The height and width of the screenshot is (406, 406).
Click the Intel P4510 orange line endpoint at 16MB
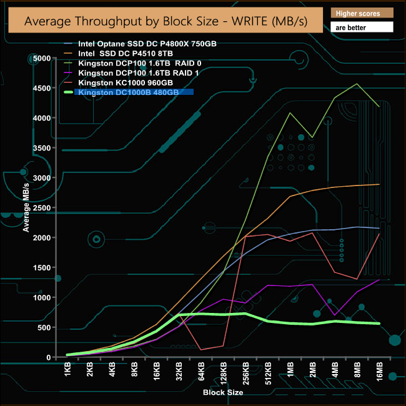click(x=379, y=184)
